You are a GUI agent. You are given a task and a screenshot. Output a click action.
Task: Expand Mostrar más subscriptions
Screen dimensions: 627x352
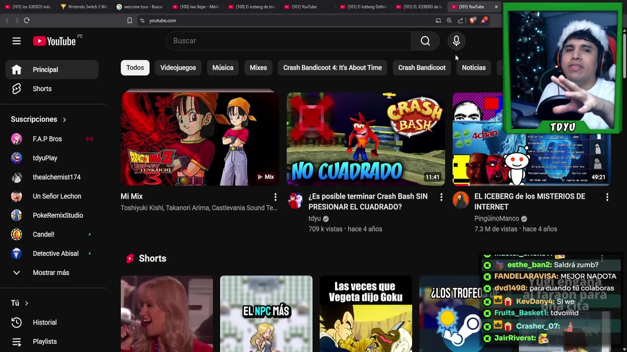click(x=52, y=272)
